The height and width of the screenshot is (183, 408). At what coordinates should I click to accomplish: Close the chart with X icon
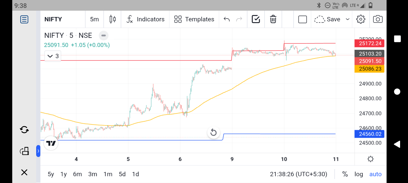pos(24,172)
